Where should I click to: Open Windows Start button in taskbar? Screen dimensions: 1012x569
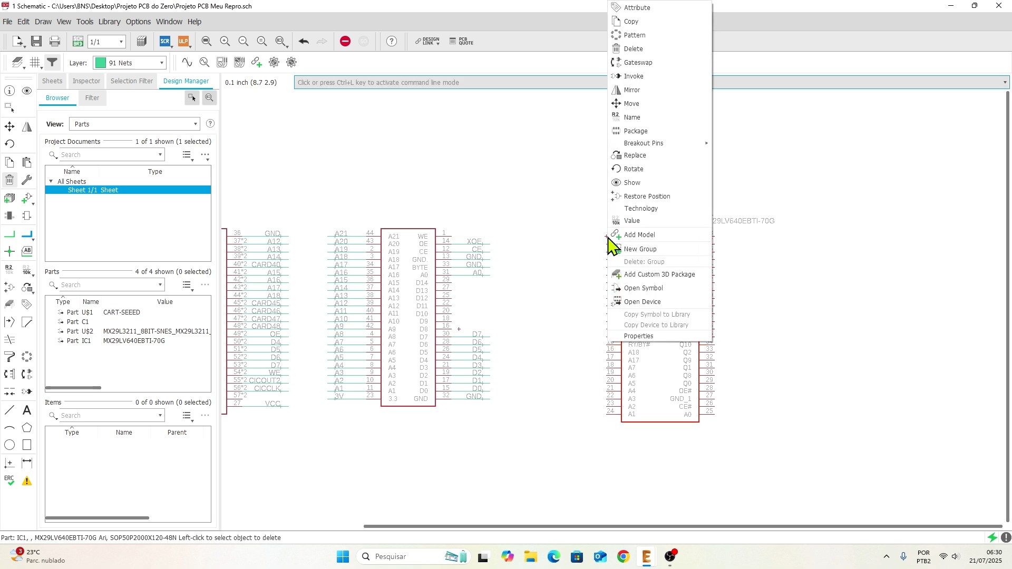click(x=343, y=557)
